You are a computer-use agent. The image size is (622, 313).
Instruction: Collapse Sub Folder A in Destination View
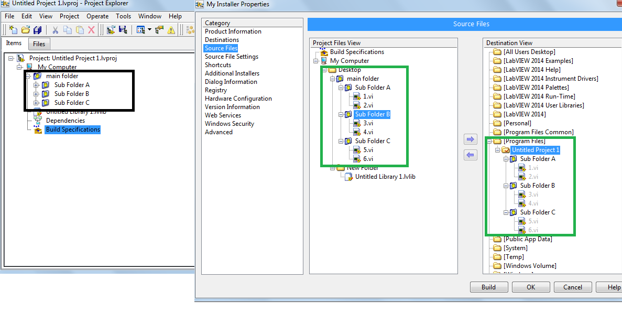tap(506, 159)
